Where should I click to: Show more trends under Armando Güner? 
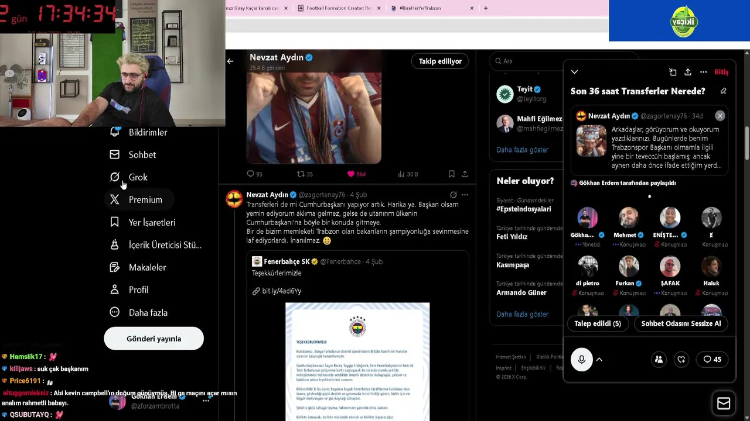[x=522, y=314]
